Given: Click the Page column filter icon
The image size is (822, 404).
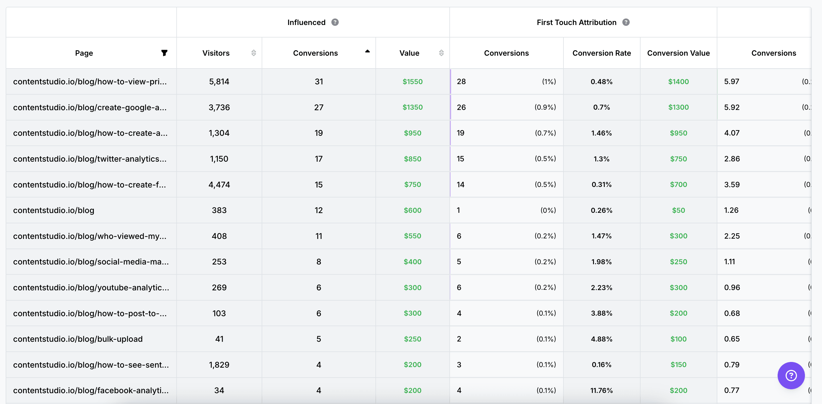Looking at the screenshot, I should click(164, 53).
